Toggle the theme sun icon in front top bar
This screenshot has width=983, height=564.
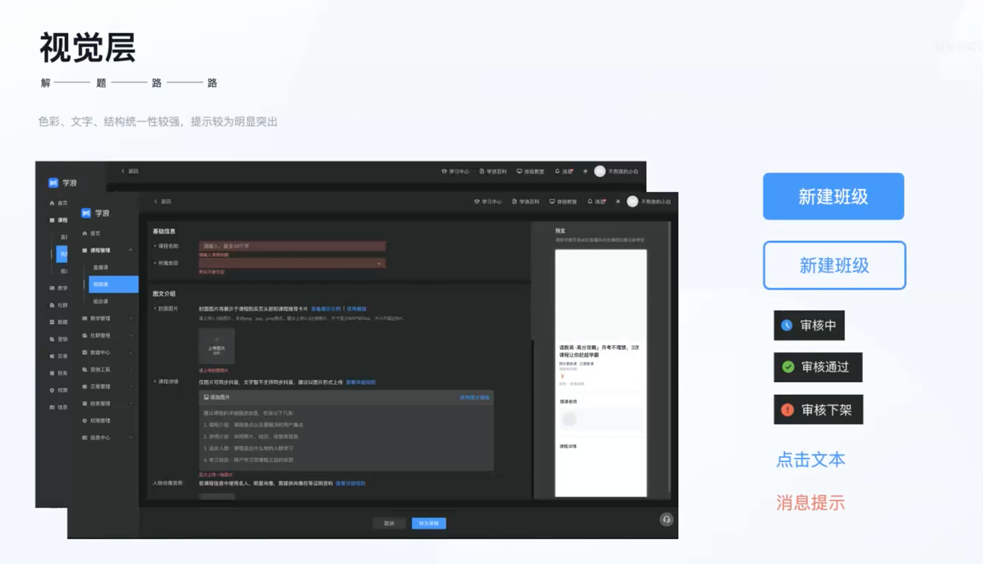click(618, 201)
